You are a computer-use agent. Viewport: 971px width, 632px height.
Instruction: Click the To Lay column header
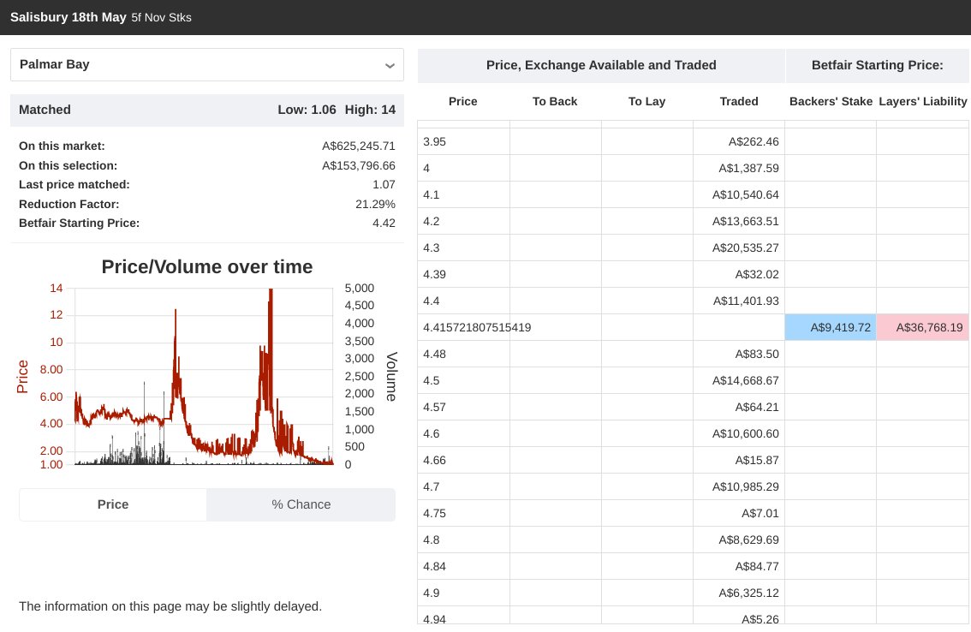(x=646, y=102)
